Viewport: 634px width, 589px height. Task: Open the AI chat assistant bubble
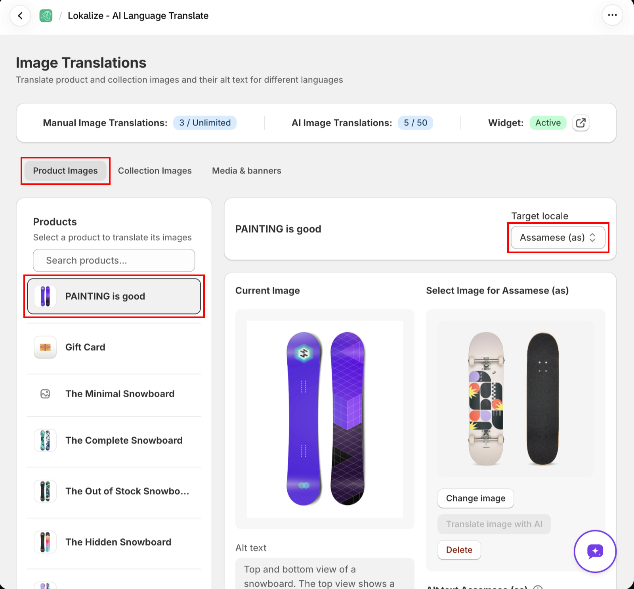595,551
